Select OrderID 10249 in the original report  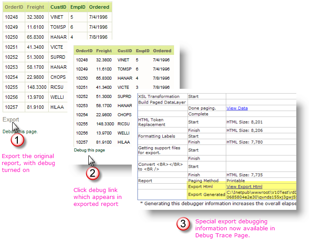[x=11, y=27]
